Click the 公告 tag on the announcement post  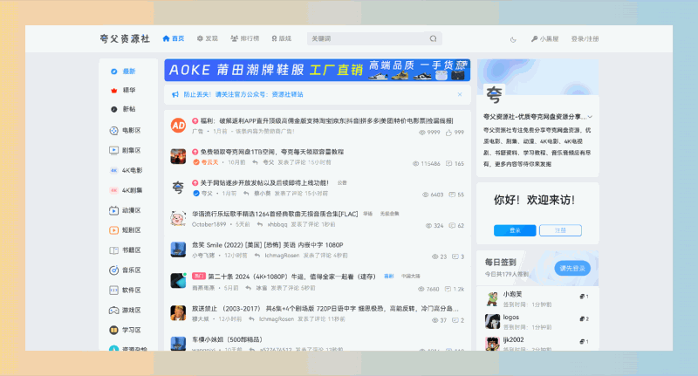(x=342, y=183)
